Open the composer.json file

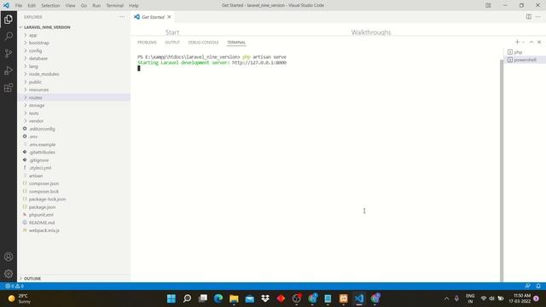(x=74, y=183)
